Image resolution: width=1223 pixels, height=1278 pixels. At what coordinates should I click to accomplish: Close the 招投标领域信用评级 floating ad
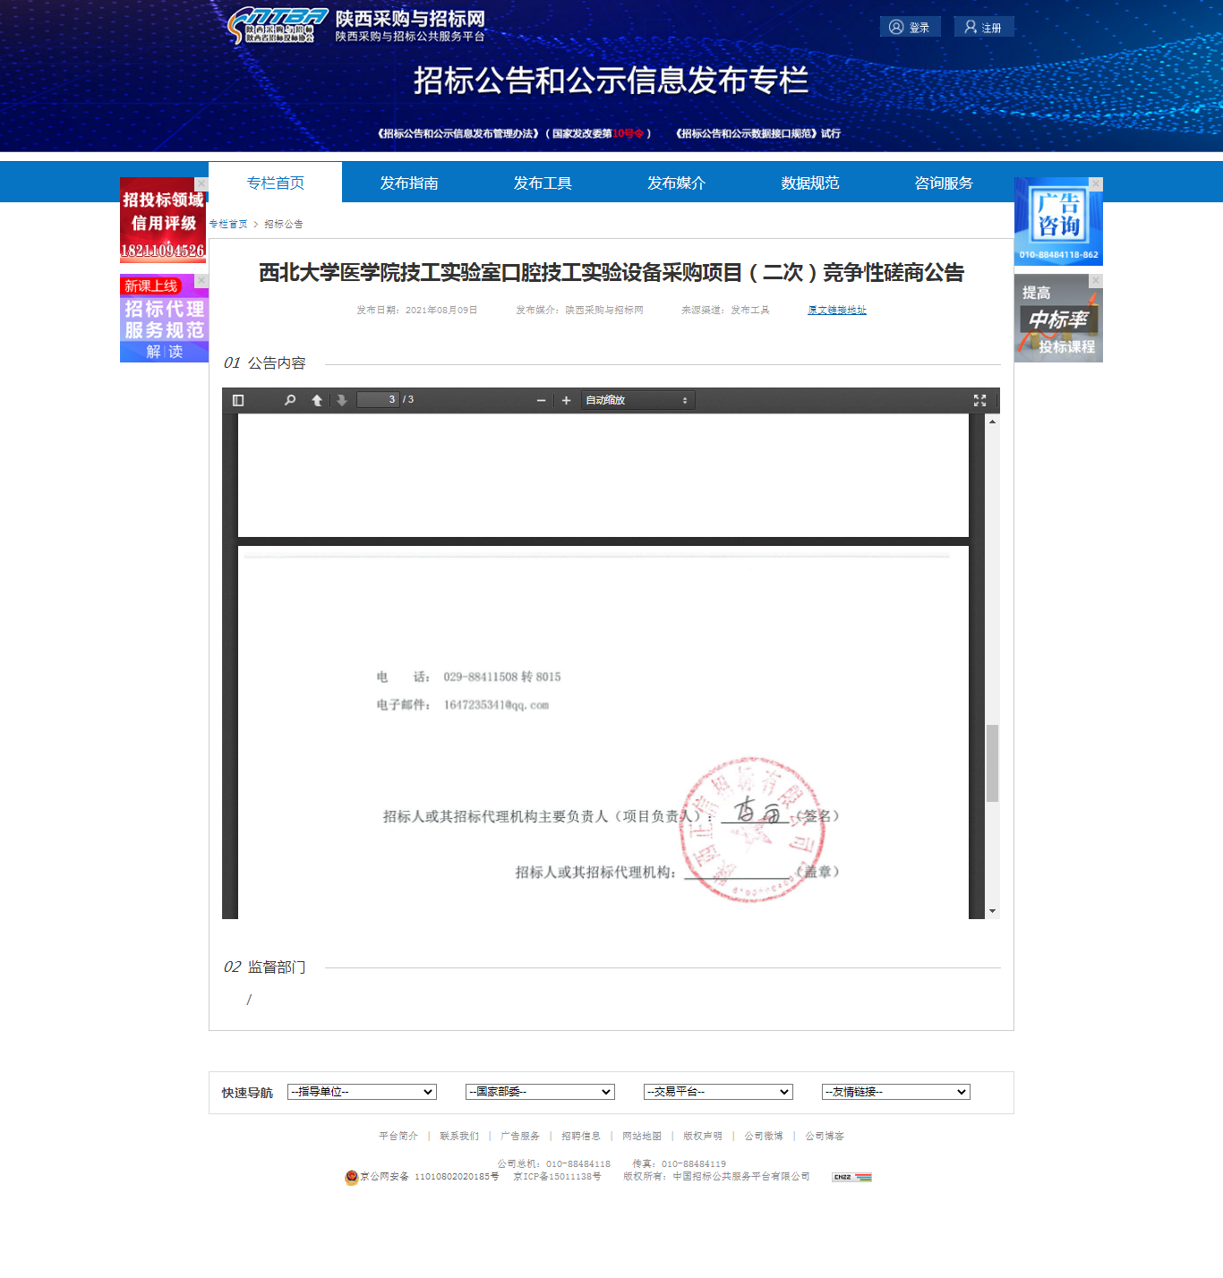click(x=202, y=184)
